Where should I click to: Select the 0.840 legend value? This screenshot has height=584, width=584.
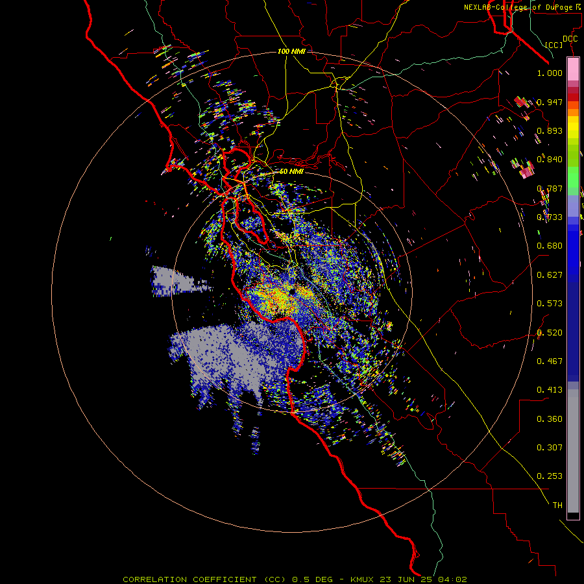(550, 160)
